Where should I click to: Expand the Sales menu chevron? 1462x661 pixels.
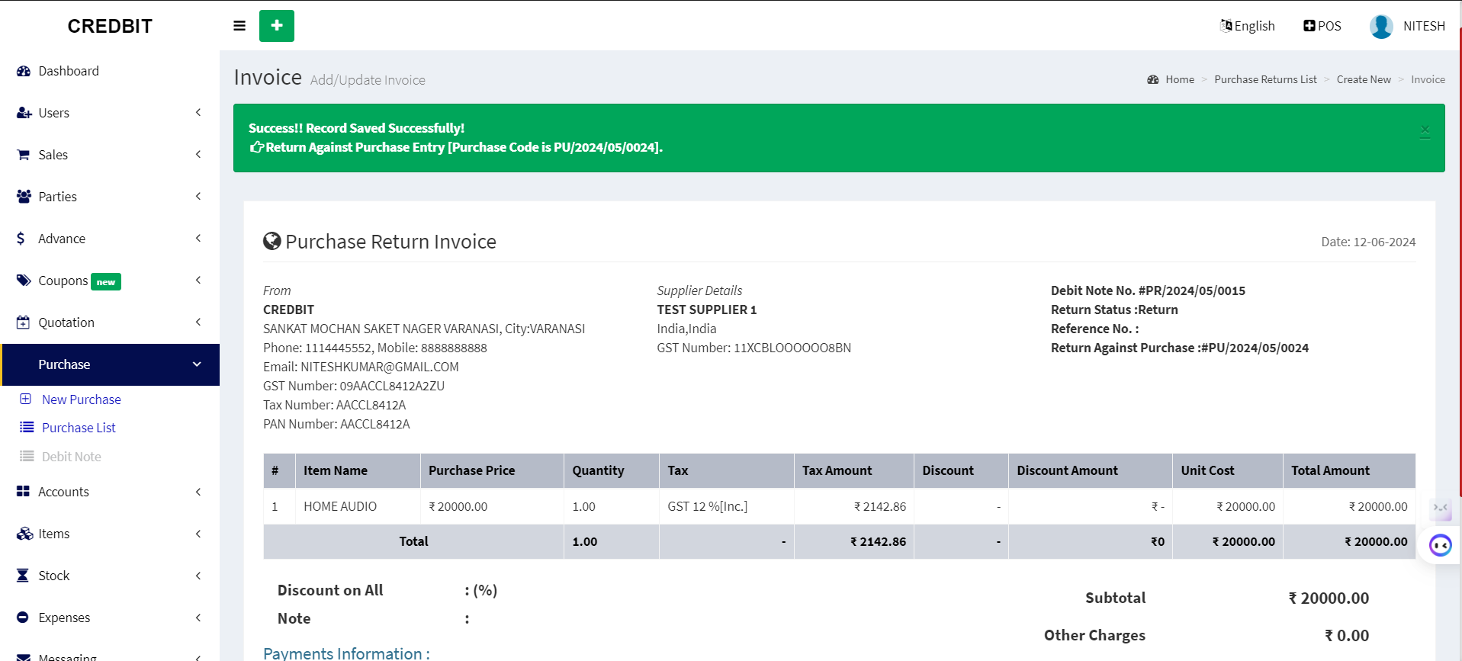tap(198, 155)
